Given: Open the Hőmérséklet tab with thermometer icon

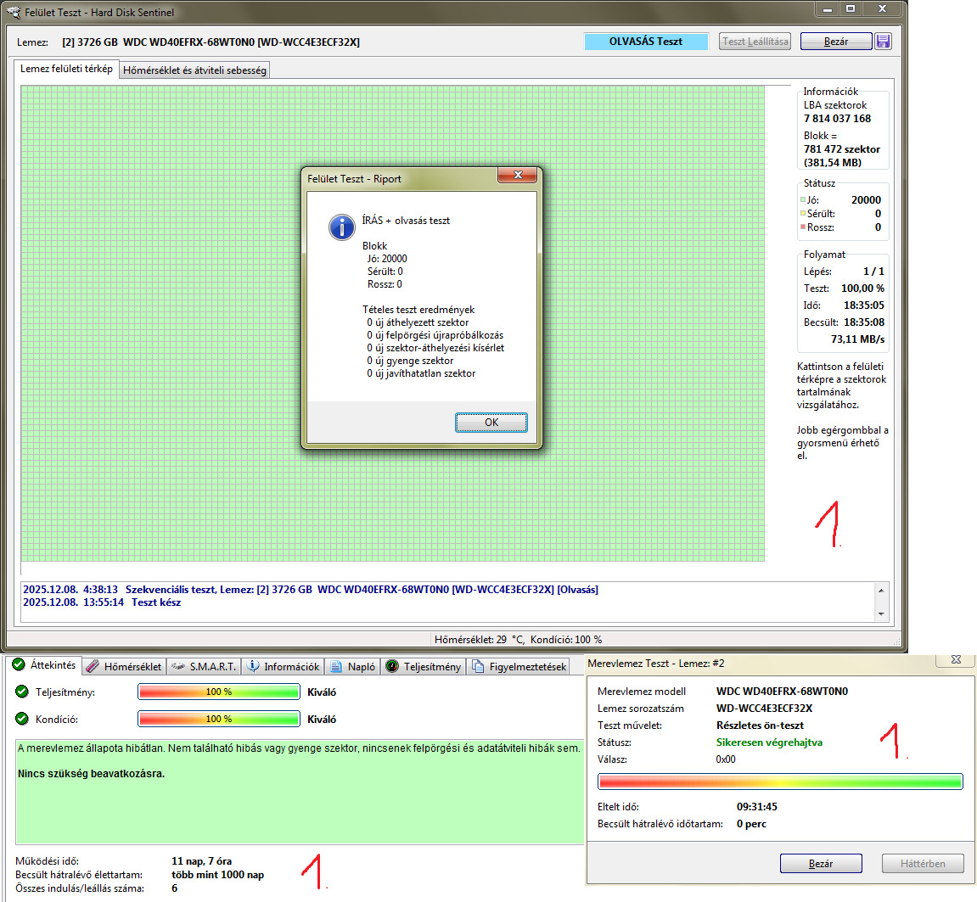Looking at the screenshot, I should (x=124, y=667).
